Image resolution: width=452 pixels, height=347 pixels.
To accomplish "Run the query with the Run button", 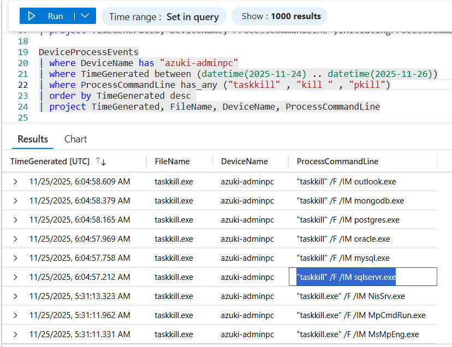I will 47,16.
